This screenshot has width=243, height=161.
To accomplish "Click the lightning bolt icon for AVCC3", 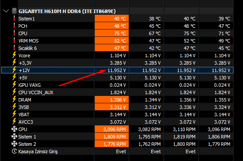I will pos(14,122).
